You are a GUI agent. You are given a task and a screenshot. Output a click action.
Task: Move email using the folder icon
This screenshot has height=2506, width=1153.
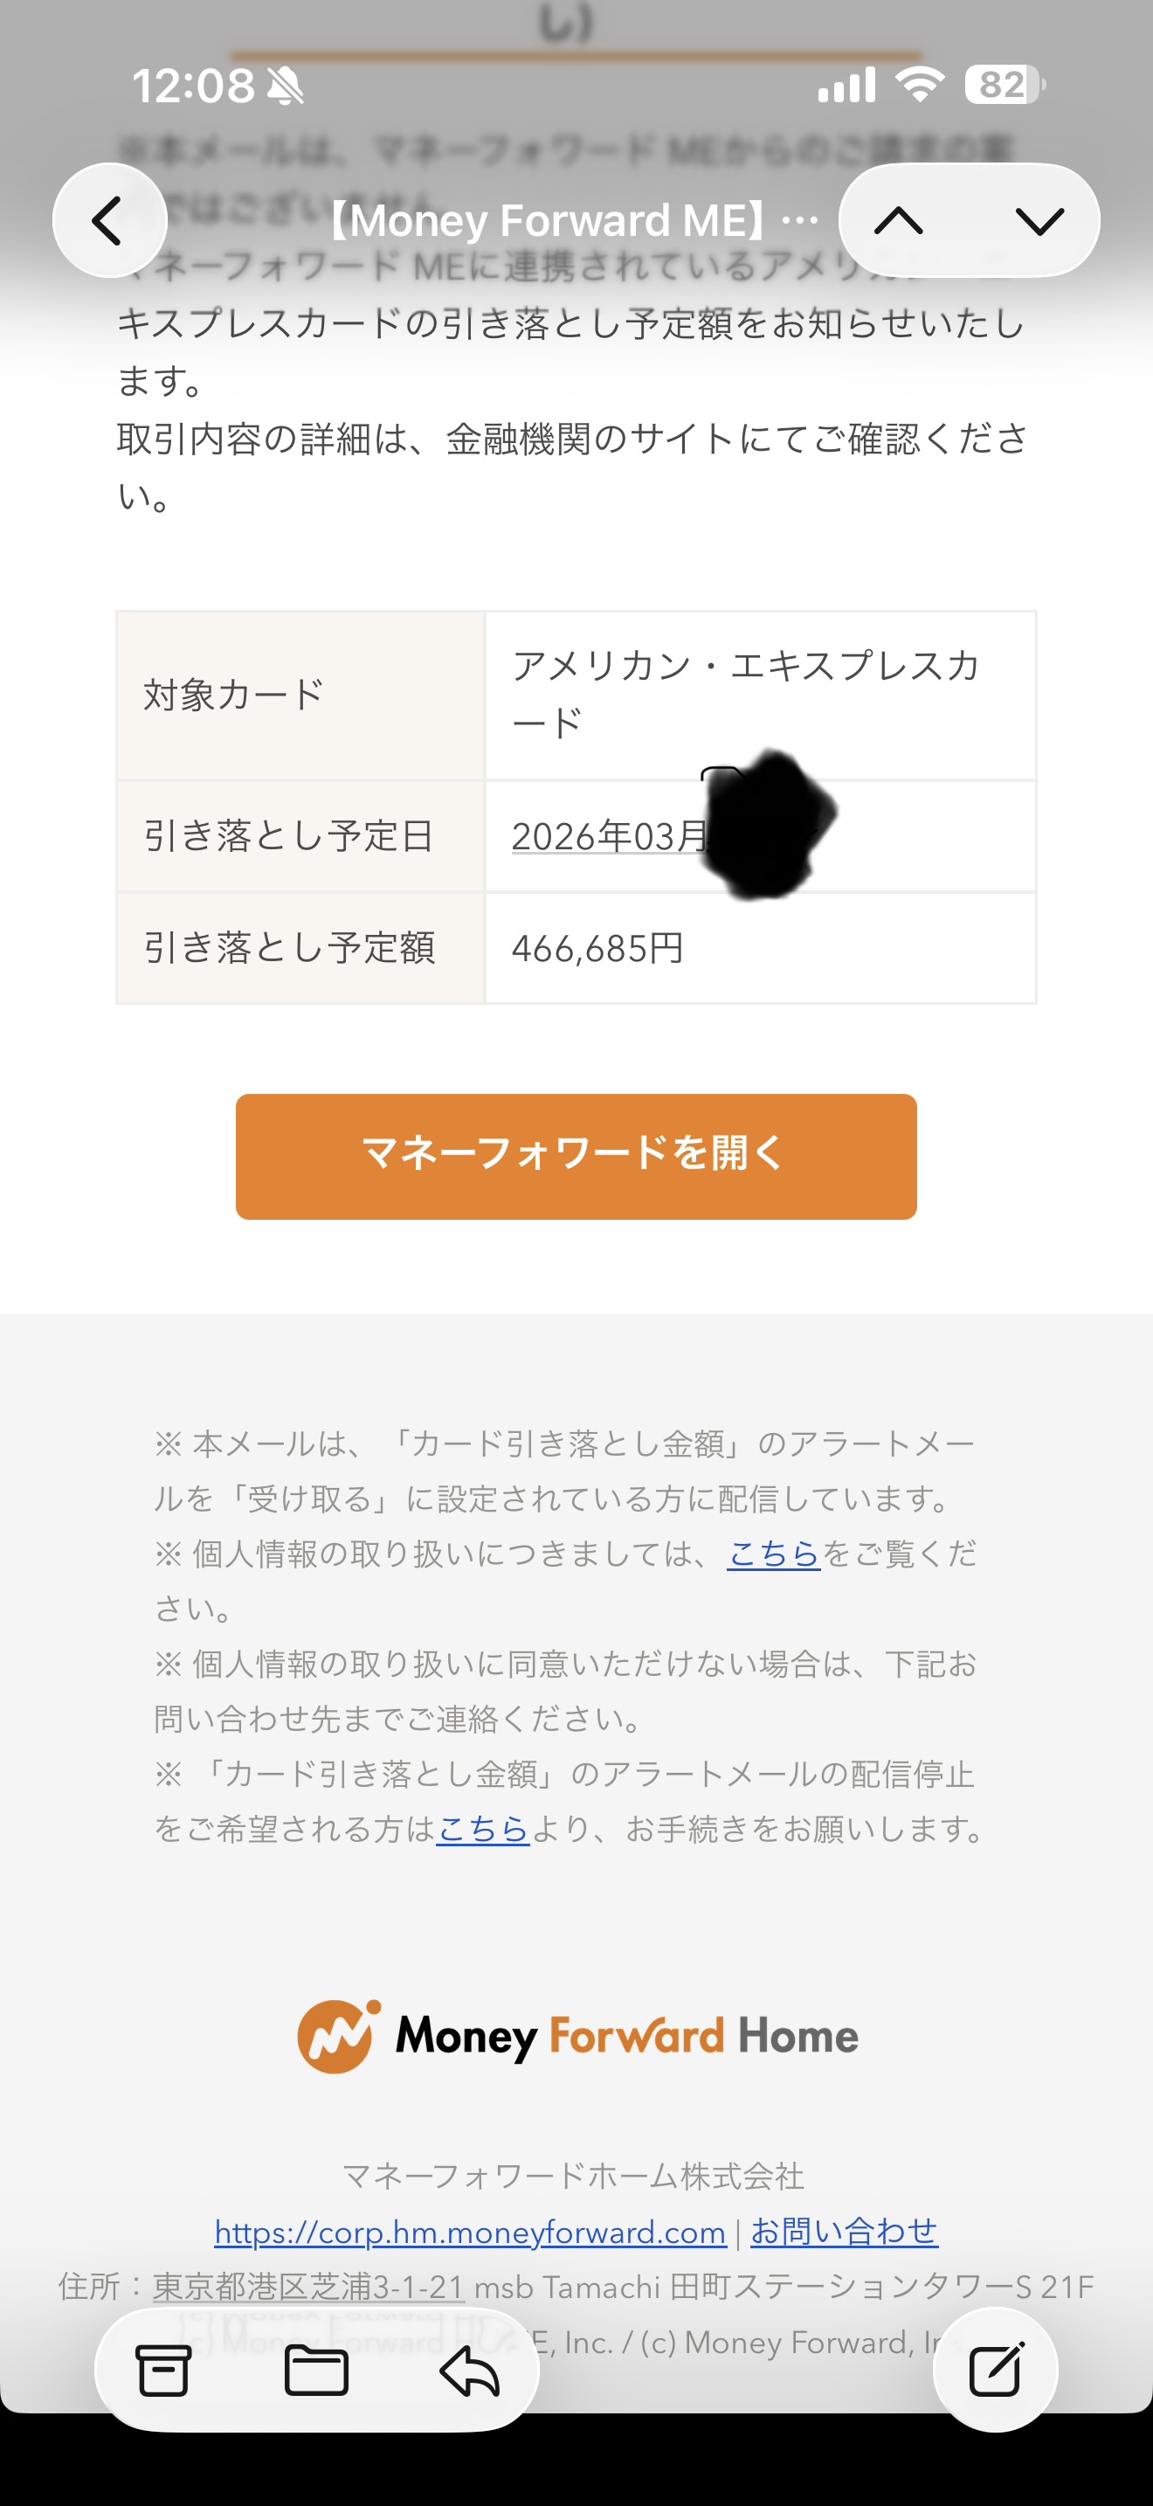pyautogui.click(x=316, y=2370)
